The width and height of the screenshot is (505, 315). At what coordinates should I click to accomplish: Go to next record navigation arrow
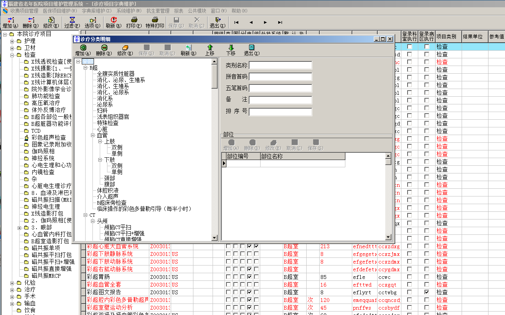pyautogui.click(x=266, y=22)
